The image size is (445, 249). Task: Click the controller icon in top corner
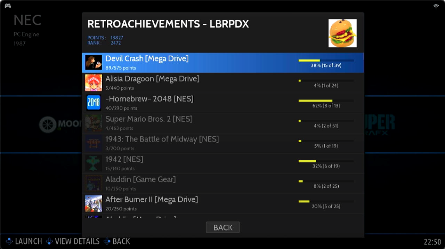point(8,6)
